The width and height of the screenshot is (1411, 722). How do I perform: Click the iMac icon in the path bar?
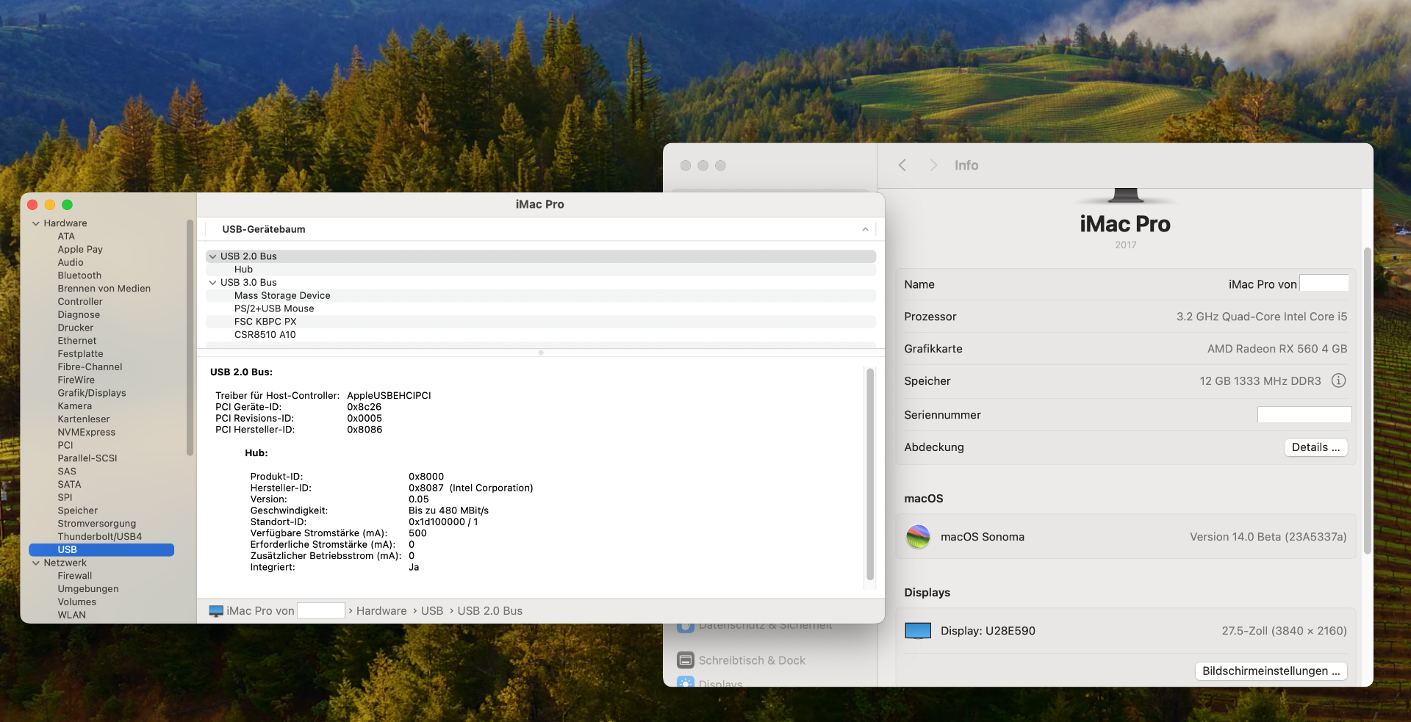(x=216, y=611)
